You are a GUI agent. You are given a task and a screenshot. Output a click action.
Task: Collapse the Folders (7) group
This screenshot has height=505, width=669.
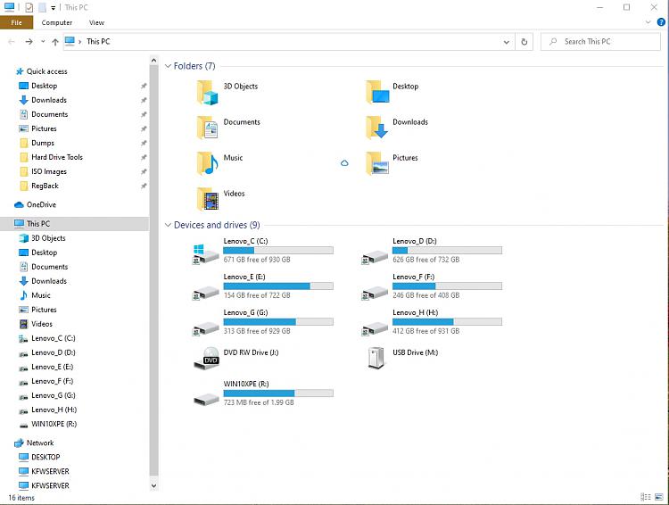tap(168, 66)
